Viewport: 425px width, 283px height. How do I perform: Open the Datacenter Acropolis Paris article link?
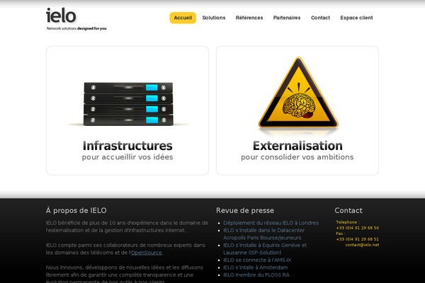point(263,234)
